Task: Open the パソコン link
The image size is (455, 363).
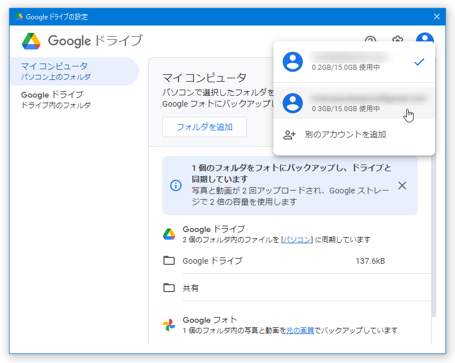Action: click(297, 240)
